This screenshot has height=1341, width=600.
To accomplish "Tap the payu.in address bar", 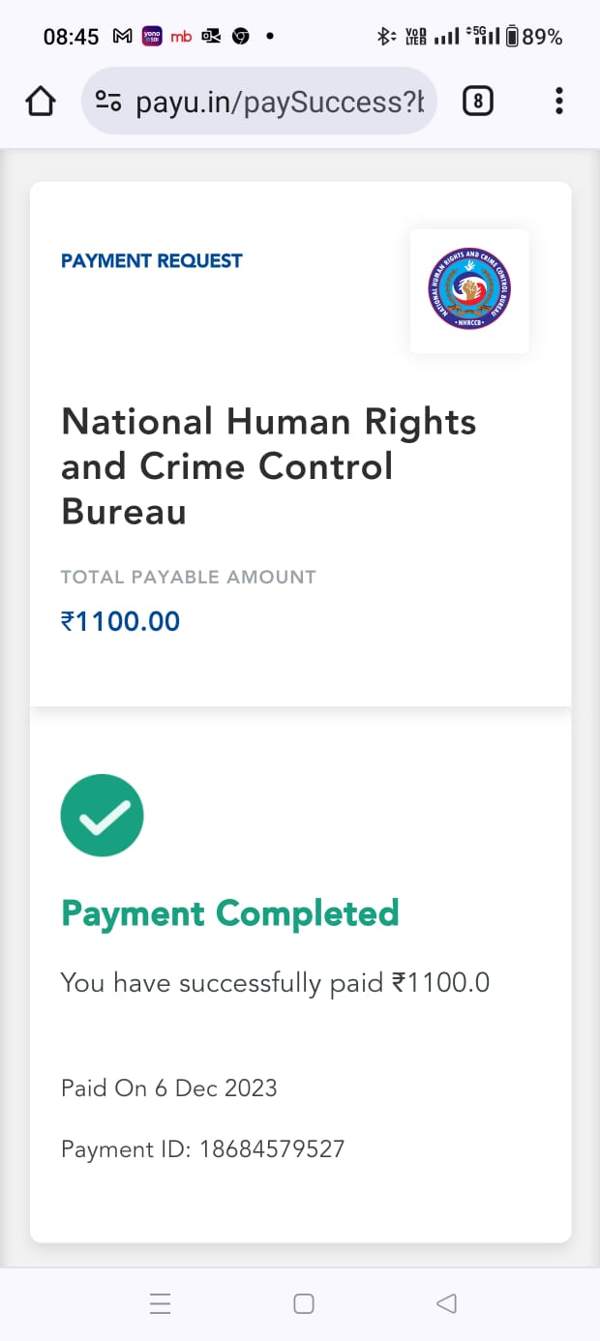I will [279, 102].
